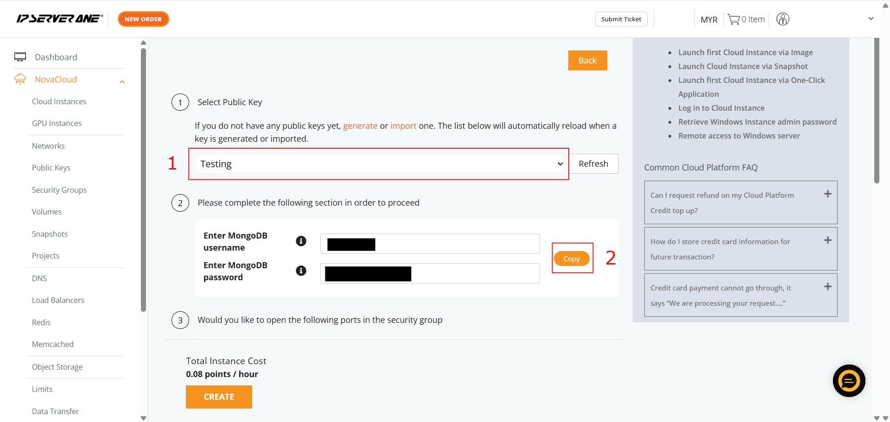
Task: Open the shopping cart icon
Action: [733, 19]
